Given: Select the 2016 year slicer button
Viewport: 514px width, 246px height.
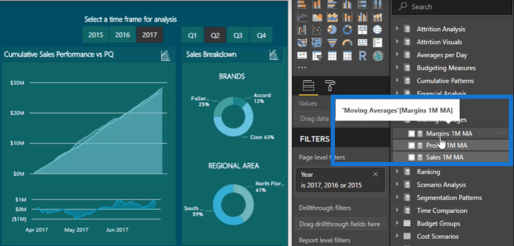Looking at the screenshot, I should coord(122,35).
